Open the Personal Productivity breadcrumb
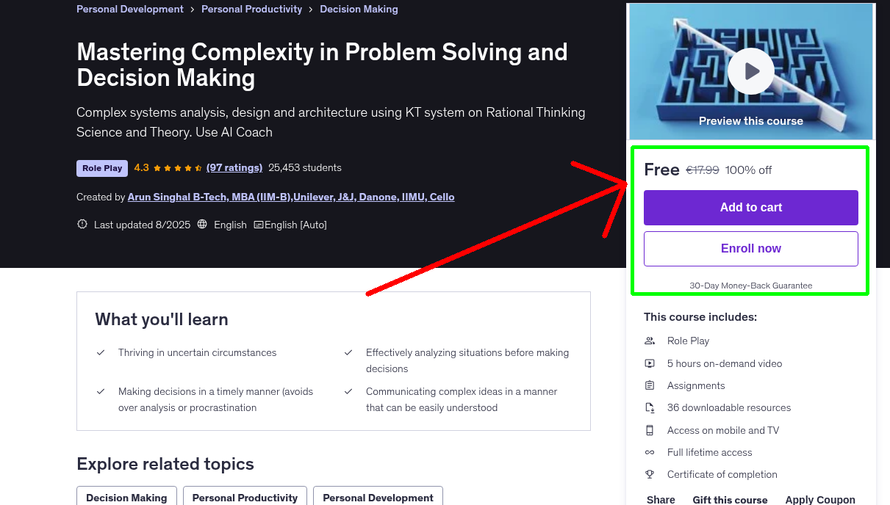Viewport: 890px width, 505px height. tap(251, 9)
